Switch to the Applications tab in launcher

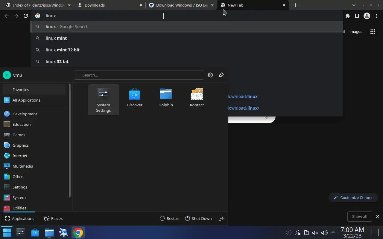(20, 218)
